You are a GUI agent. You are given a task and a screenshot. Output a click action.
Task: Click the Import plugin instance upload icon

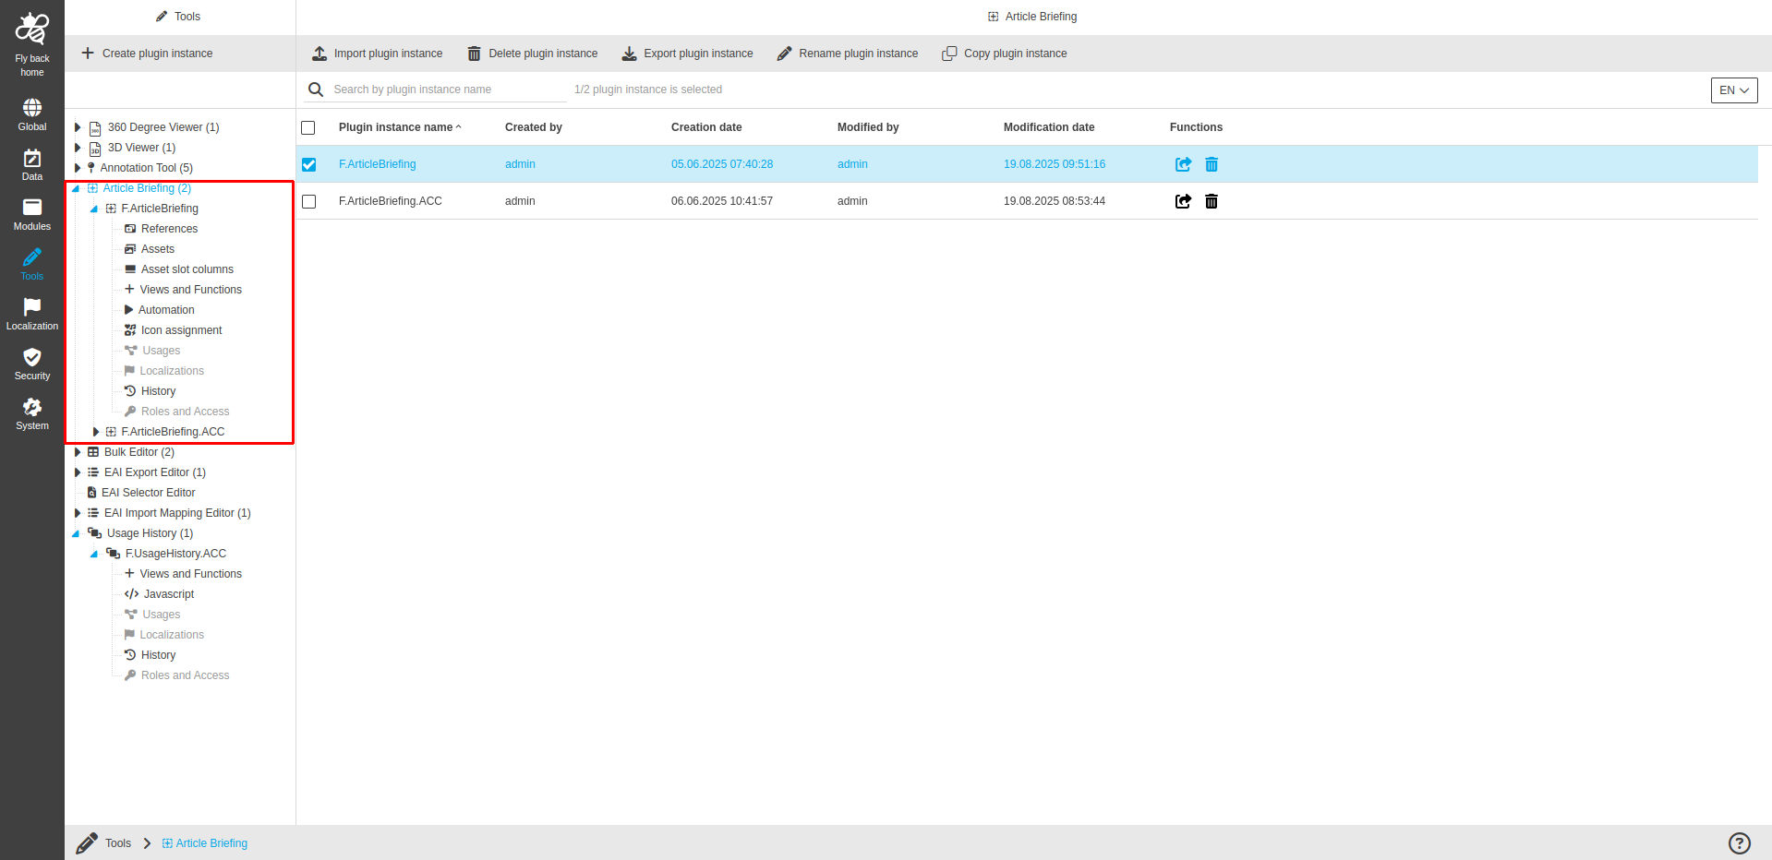(x=319, y=54)
